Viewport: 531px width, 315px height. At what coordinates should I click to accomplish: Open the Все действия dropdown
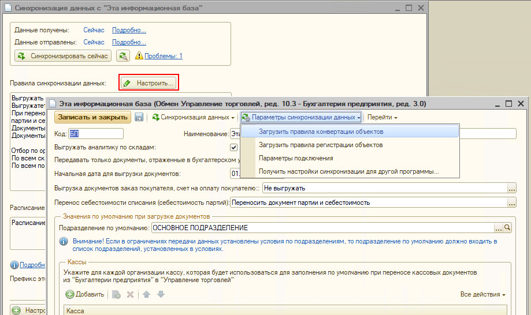[x=482, y=294]
